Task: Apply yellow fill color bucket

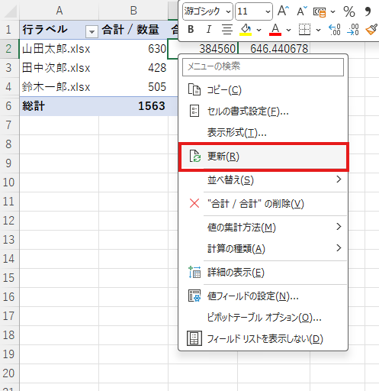Action: (246, 30)
